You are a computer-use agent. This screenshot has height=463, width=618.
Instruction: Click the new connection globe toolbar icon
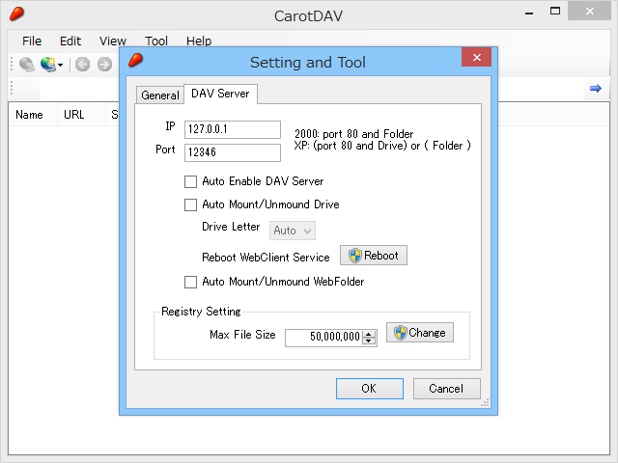[x=48, y=65]
